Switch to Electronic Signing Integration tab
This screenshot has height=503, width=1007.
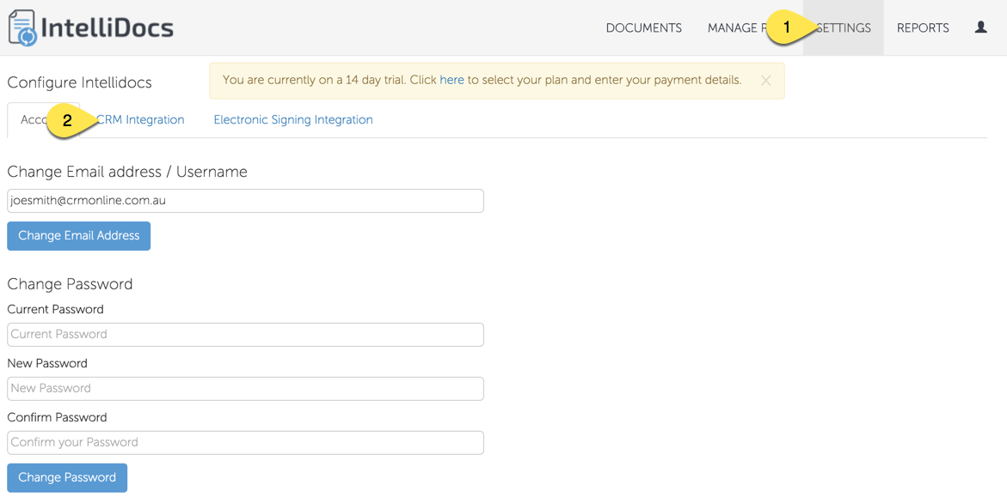(293, 120)
